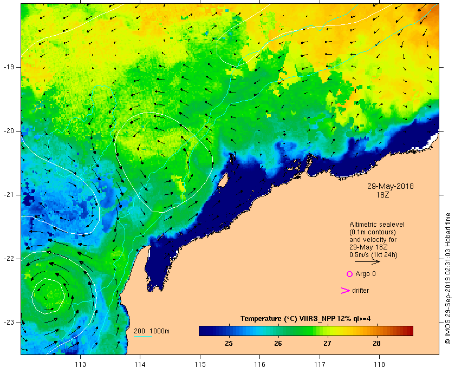455x368 pixels.
Task: Click the latitude axis label -20
Action: pos(8,131)
